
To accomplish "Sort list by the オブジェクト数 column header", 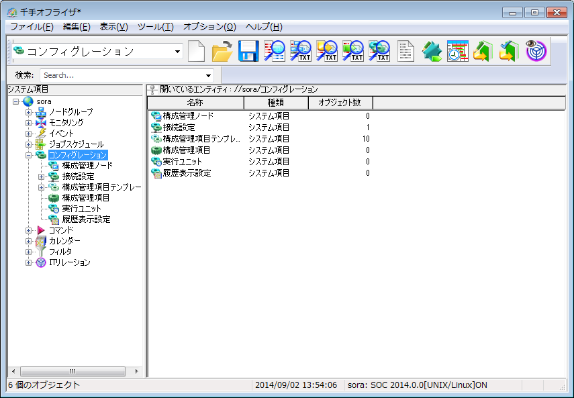I will click(x=340, y=103).
